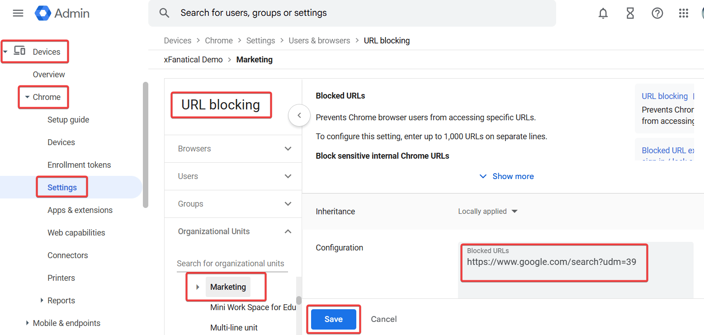Collapse the Chrome subsection arrow
The width and height of the screenshot is (704, 335).
pyautogui.click(x=27, y=97)
